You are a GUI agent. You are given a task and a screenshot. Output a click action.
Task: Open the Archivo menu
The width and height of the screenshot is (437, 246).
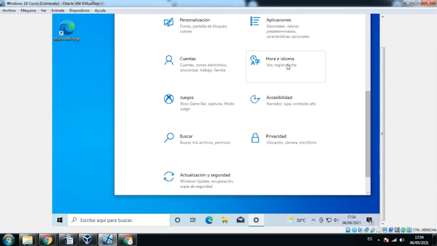9,11
